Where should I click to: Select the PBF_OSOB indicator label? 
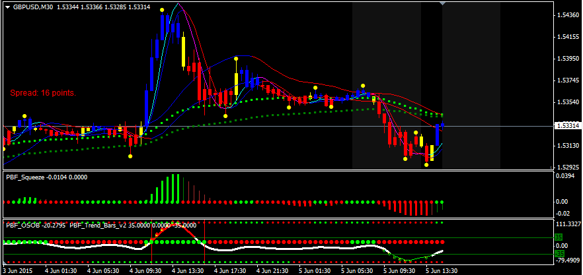click(22, 225)
